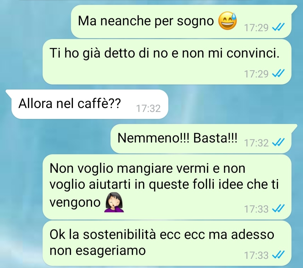Click blue double-check on 'Ti ho già detto' message
The image size is (303, 268).
point(278,73)
